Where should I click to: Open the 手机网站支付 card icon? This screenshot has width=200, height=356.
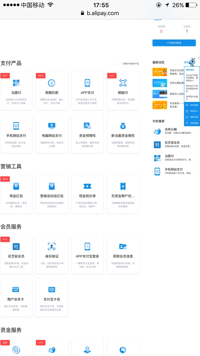point(16,126)
